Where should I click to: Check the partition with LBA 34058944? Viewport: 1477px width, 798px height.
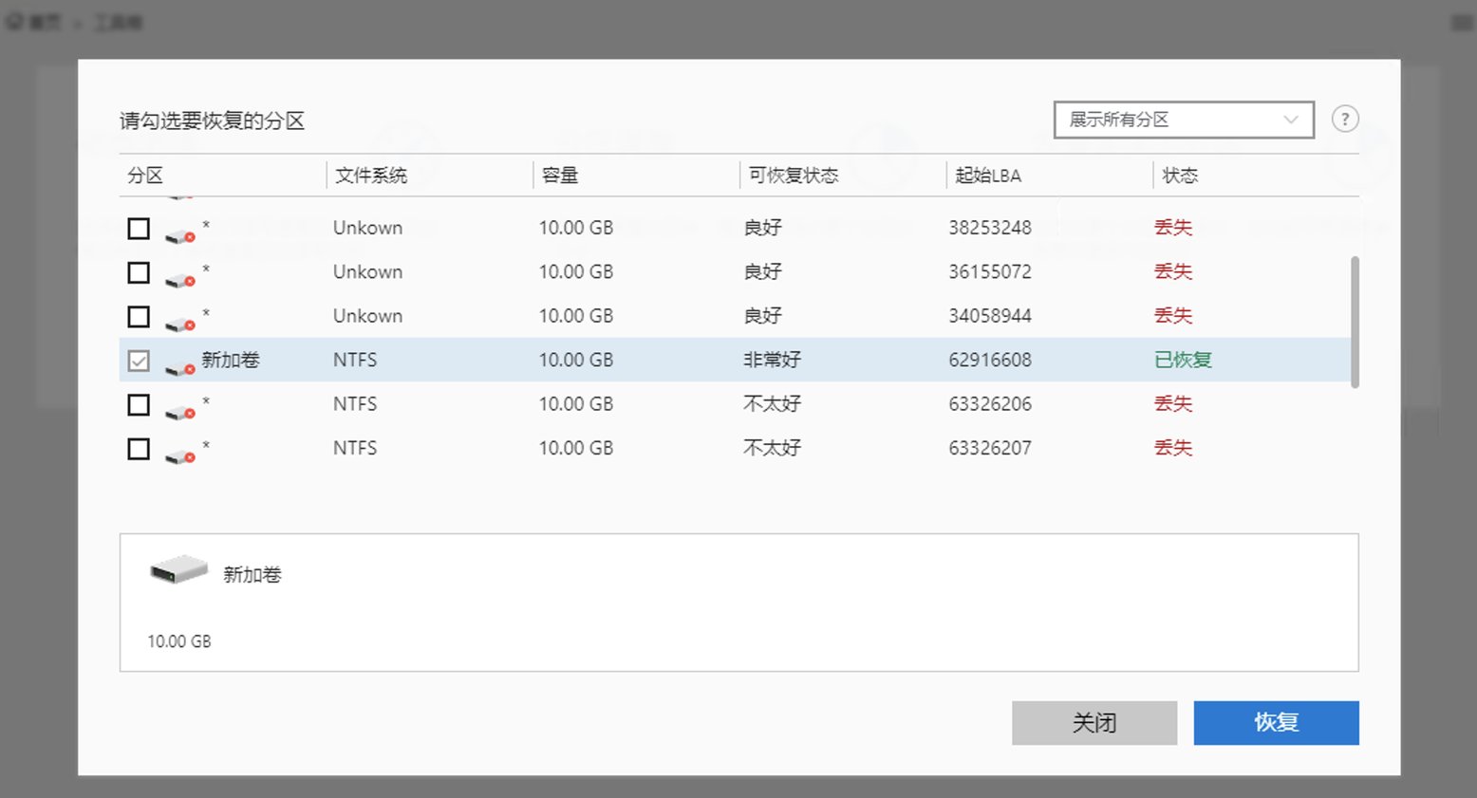point(139,317)
